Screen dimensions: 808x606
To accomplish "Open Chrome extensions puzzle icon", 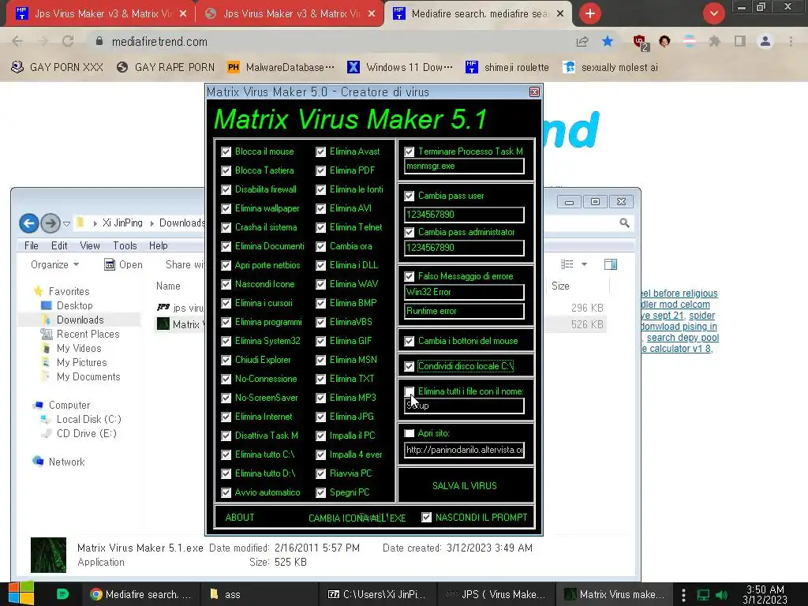I will pyautogui.click(x=714, y=41).
